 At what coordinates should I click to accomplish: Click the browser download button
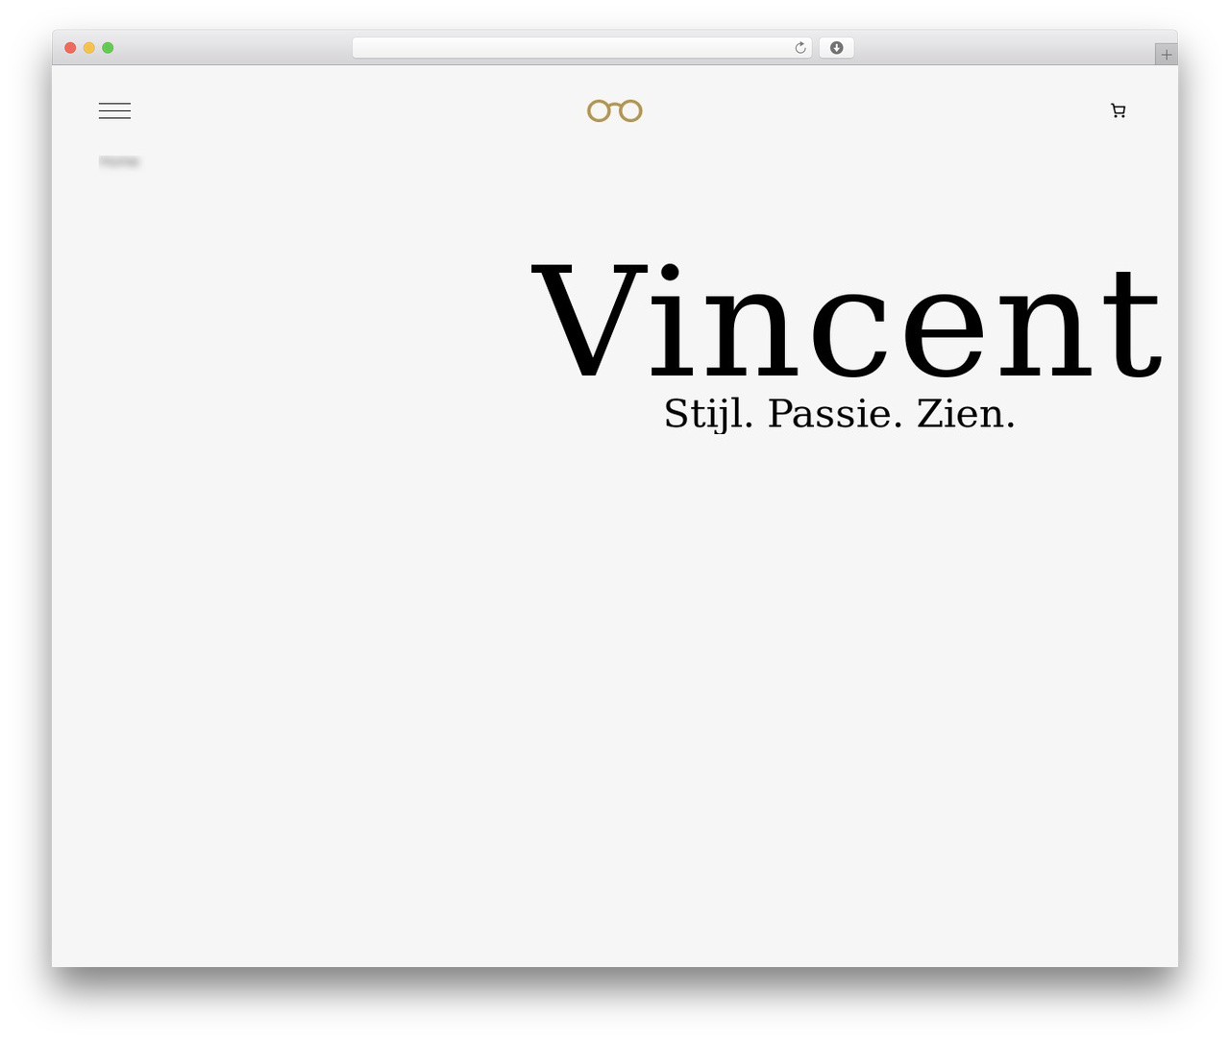[x=836, y=48]
